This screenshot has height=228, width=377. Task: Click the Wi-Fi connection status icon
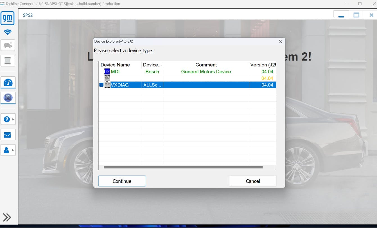point(8,32)
